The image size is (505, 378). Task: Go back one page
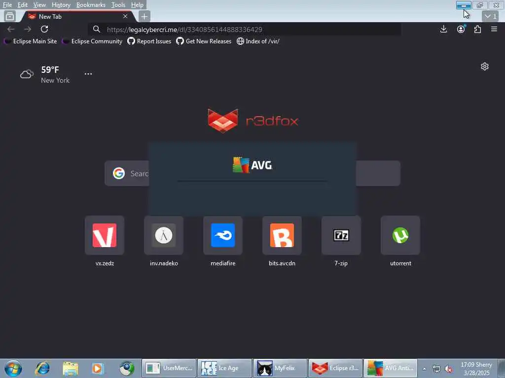11,29
